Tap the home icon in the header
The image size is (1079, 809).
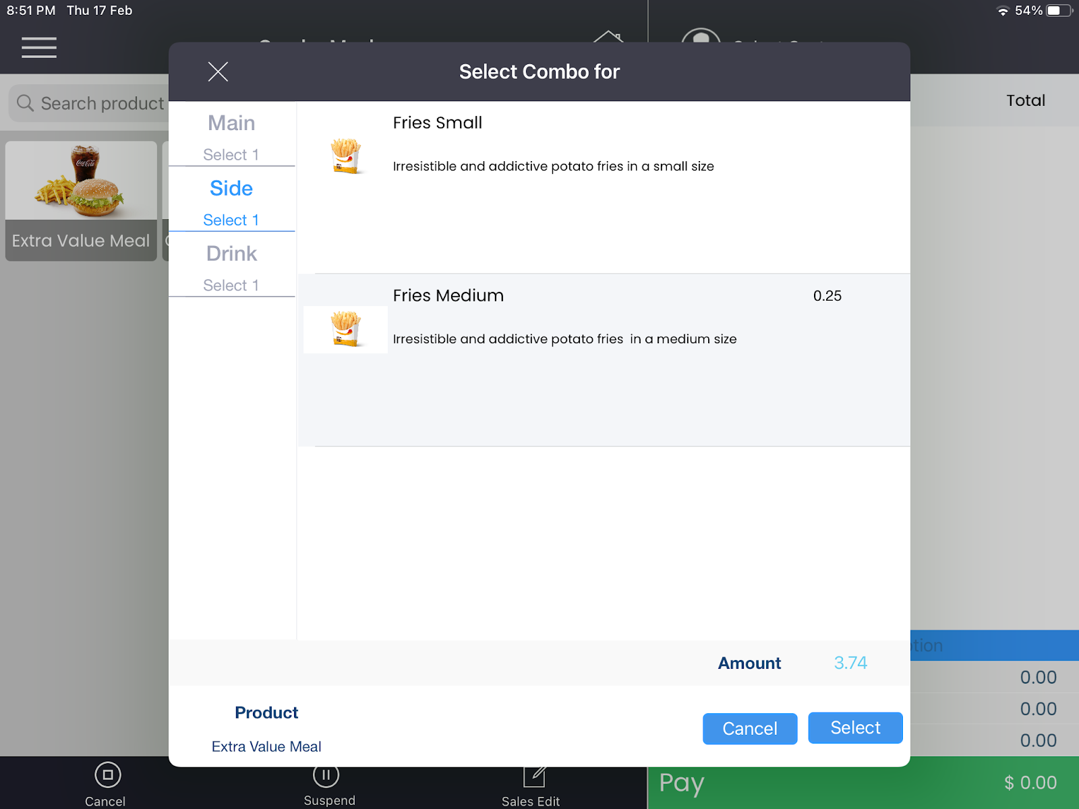coord(608,36)
